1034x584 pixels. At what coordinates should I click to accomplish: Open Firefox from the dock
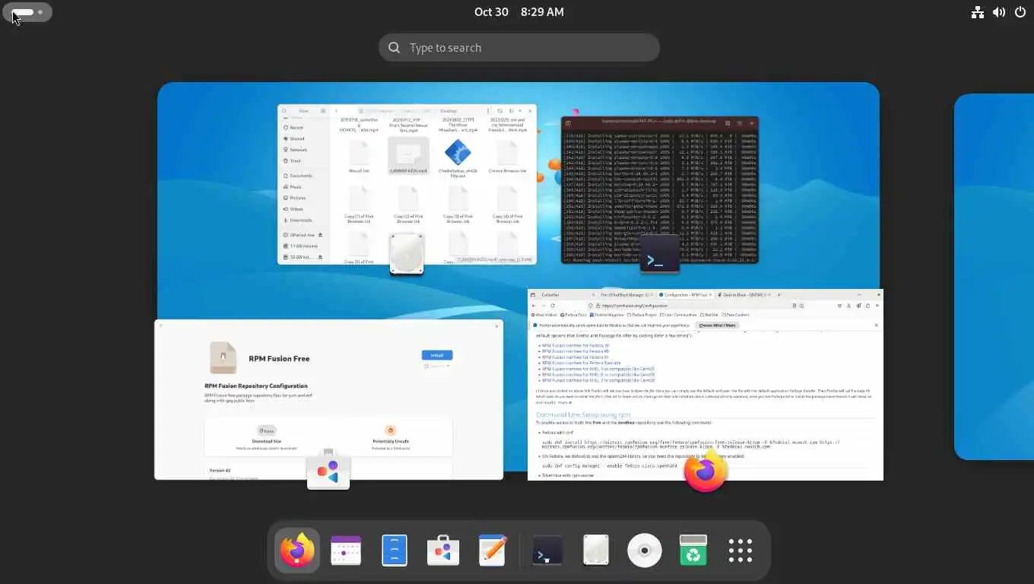point(297,551)
